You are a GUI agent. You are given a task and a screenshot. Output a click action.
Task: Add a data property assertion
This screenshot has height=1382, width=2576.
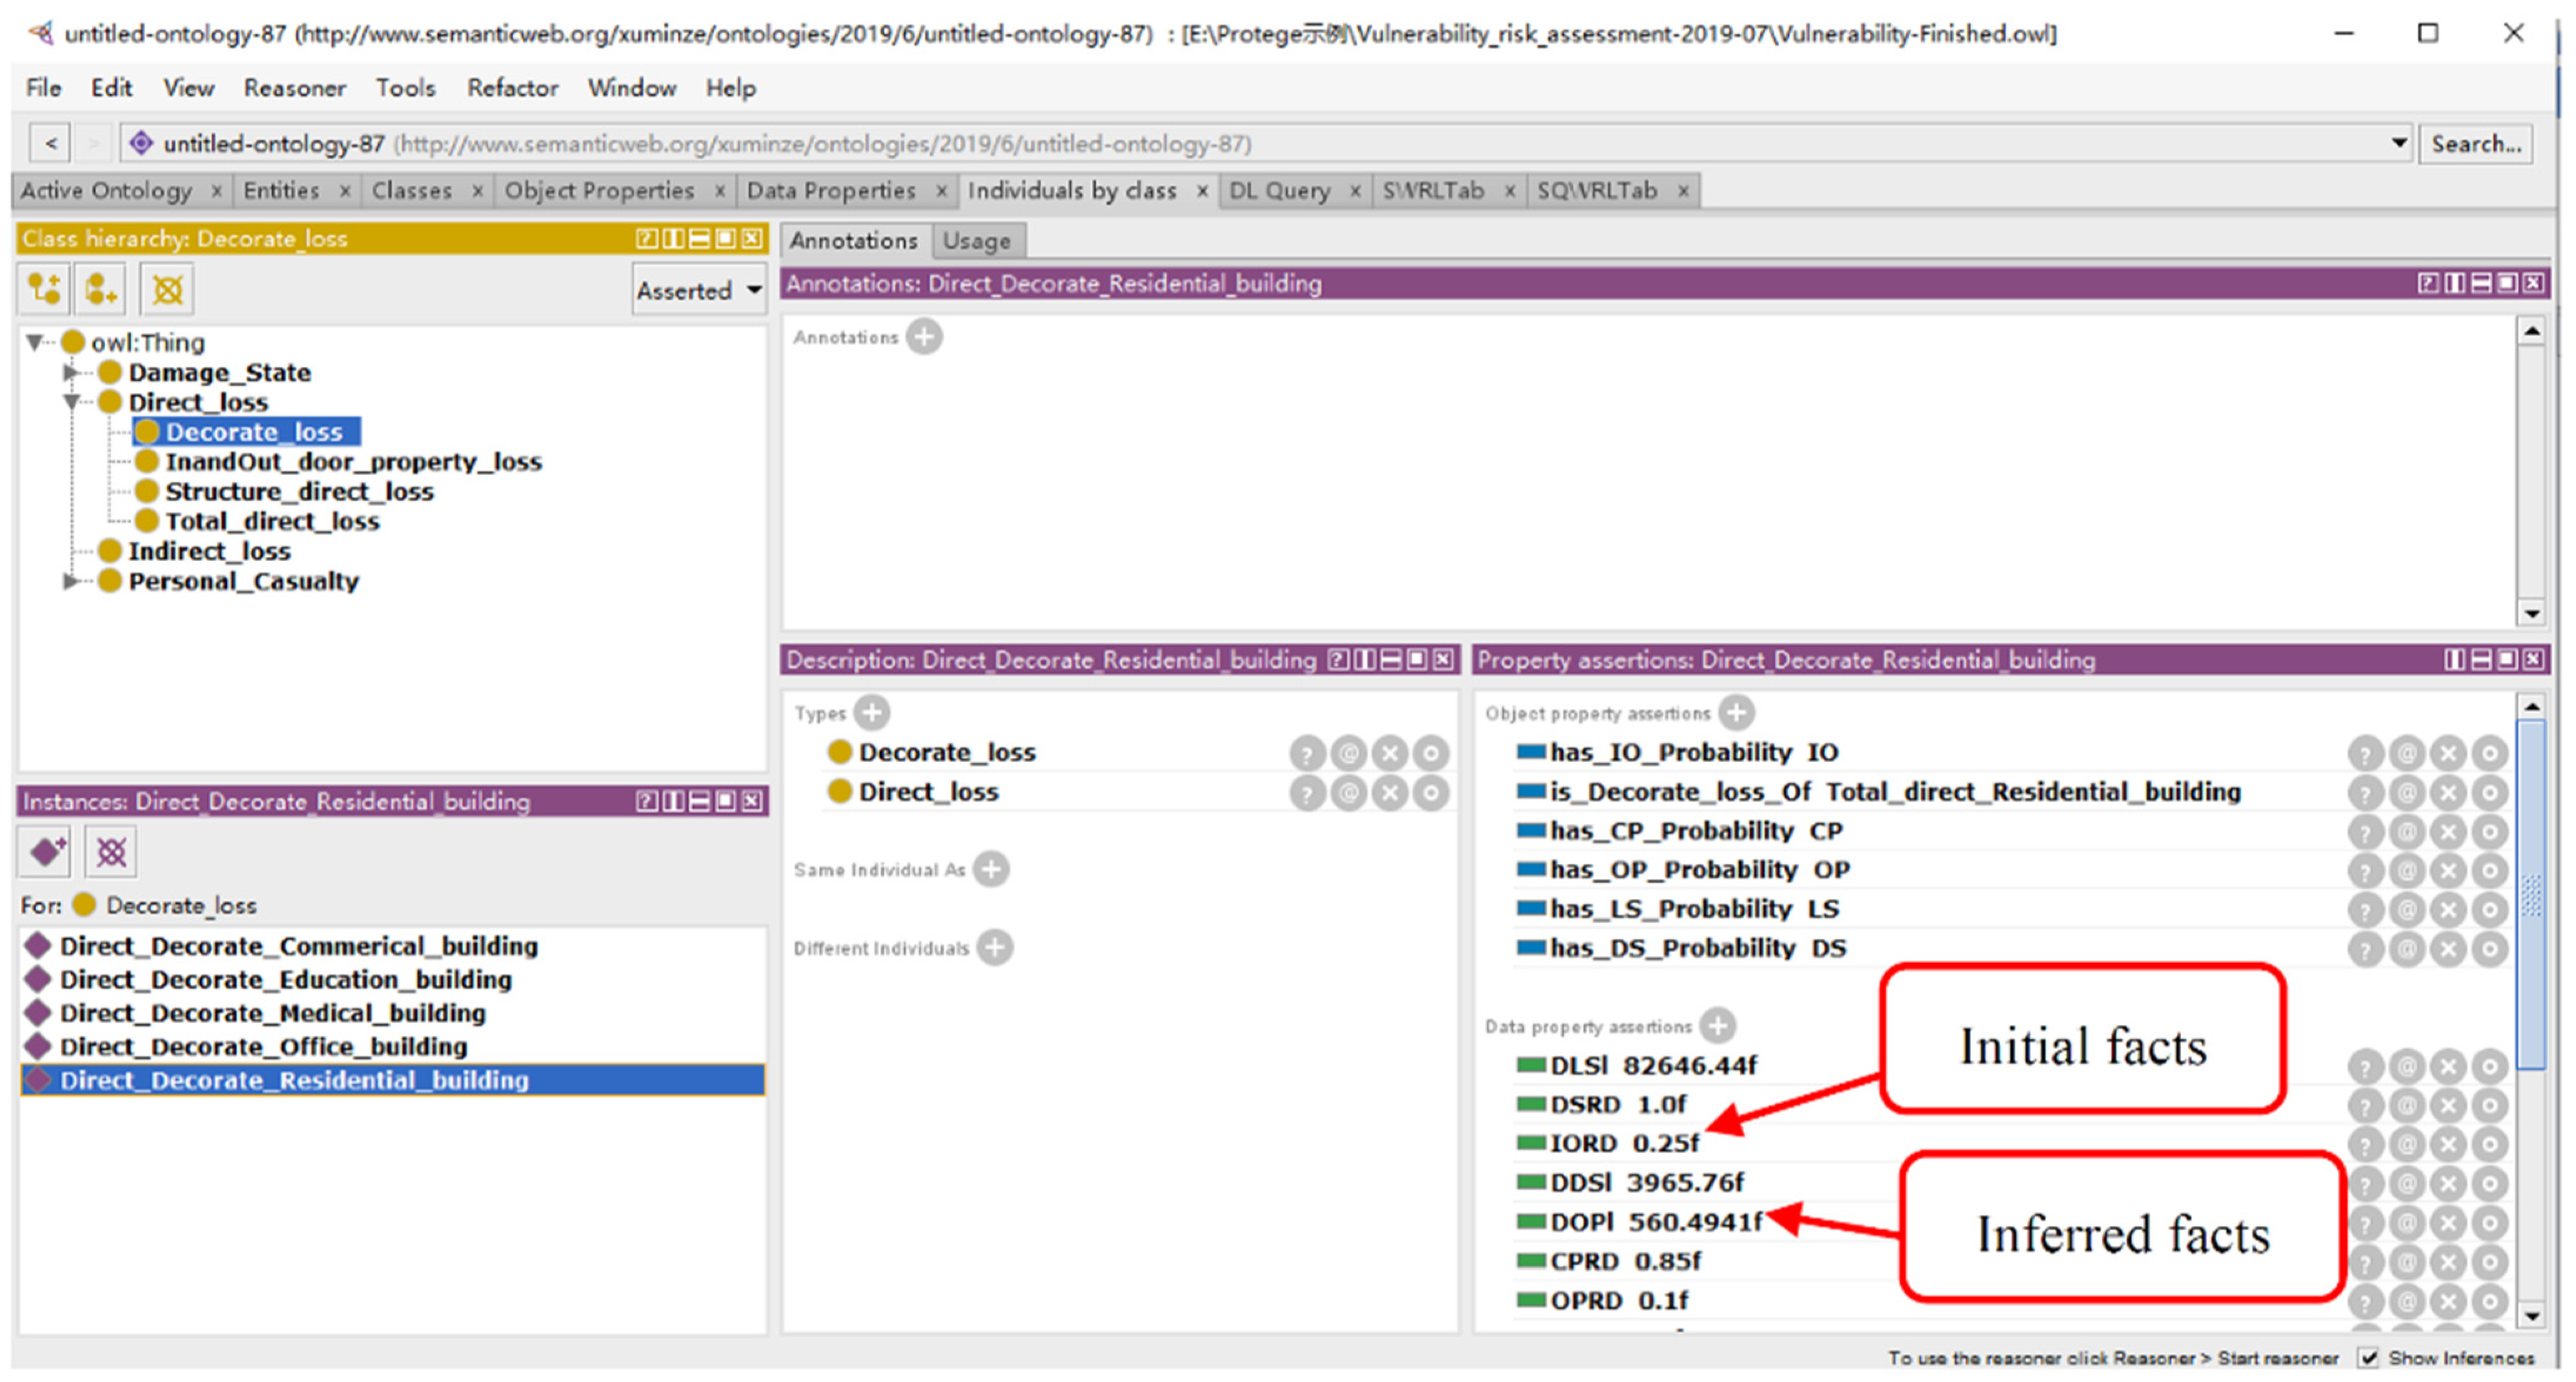pyautogui.click(x=1717, y=1026)
